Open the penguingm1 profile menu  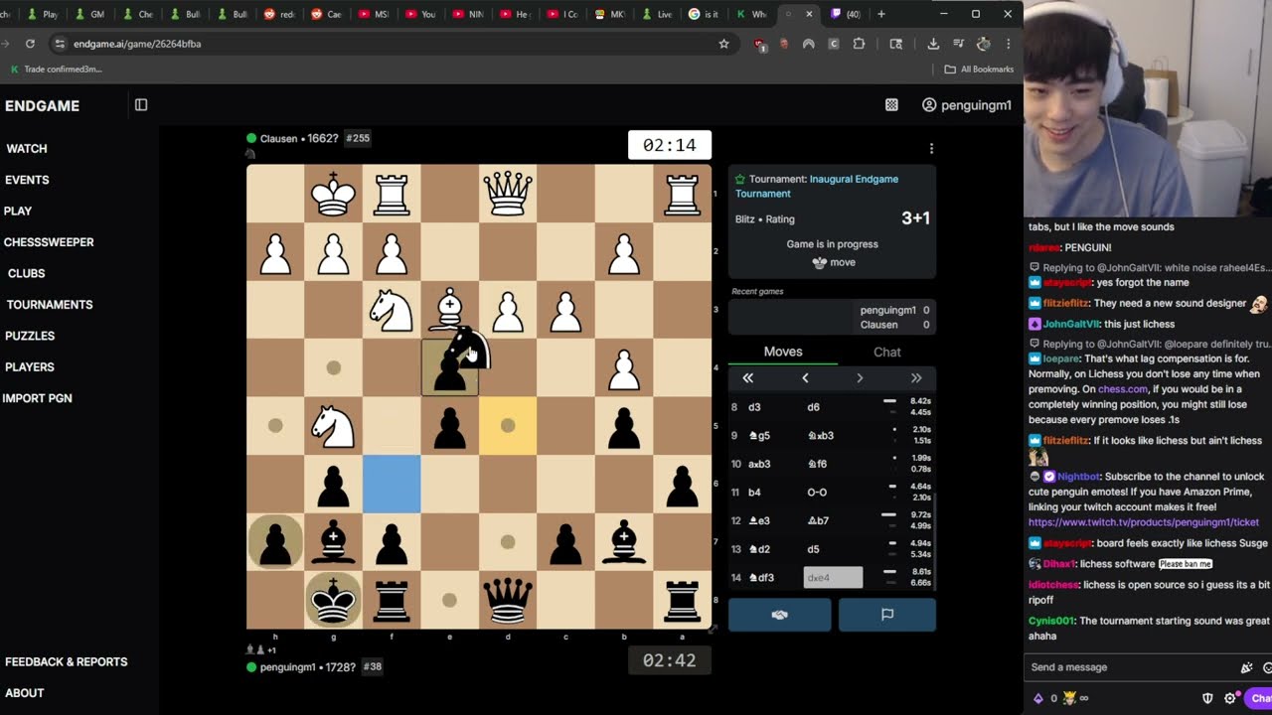[966, 105]
